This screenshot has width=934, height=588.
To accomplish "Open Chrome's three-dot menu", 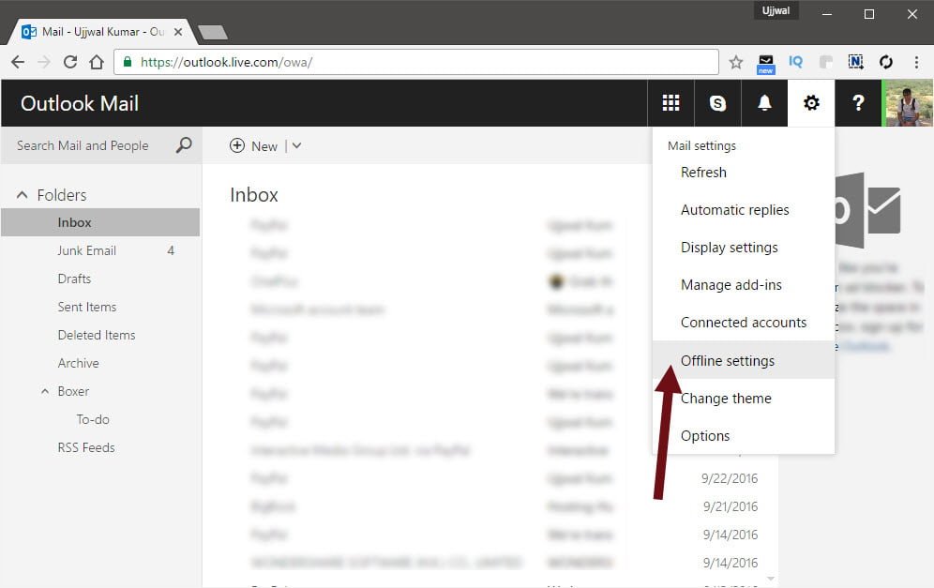I will pos(916,62).
